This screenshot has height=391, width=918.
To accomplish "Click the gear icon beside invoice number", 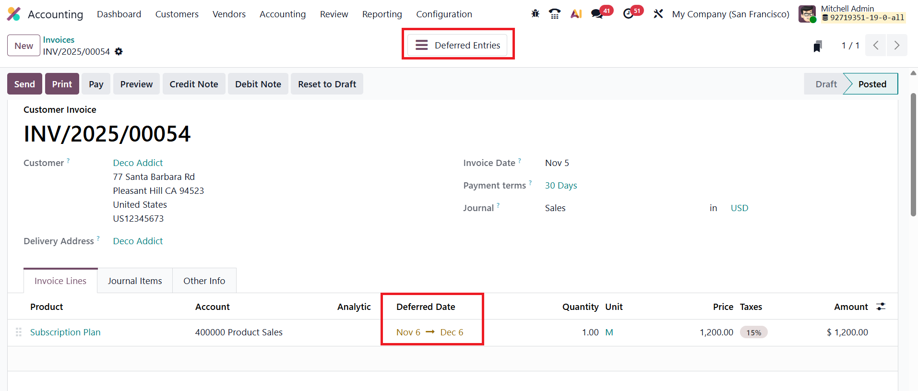I will [119, 52].
